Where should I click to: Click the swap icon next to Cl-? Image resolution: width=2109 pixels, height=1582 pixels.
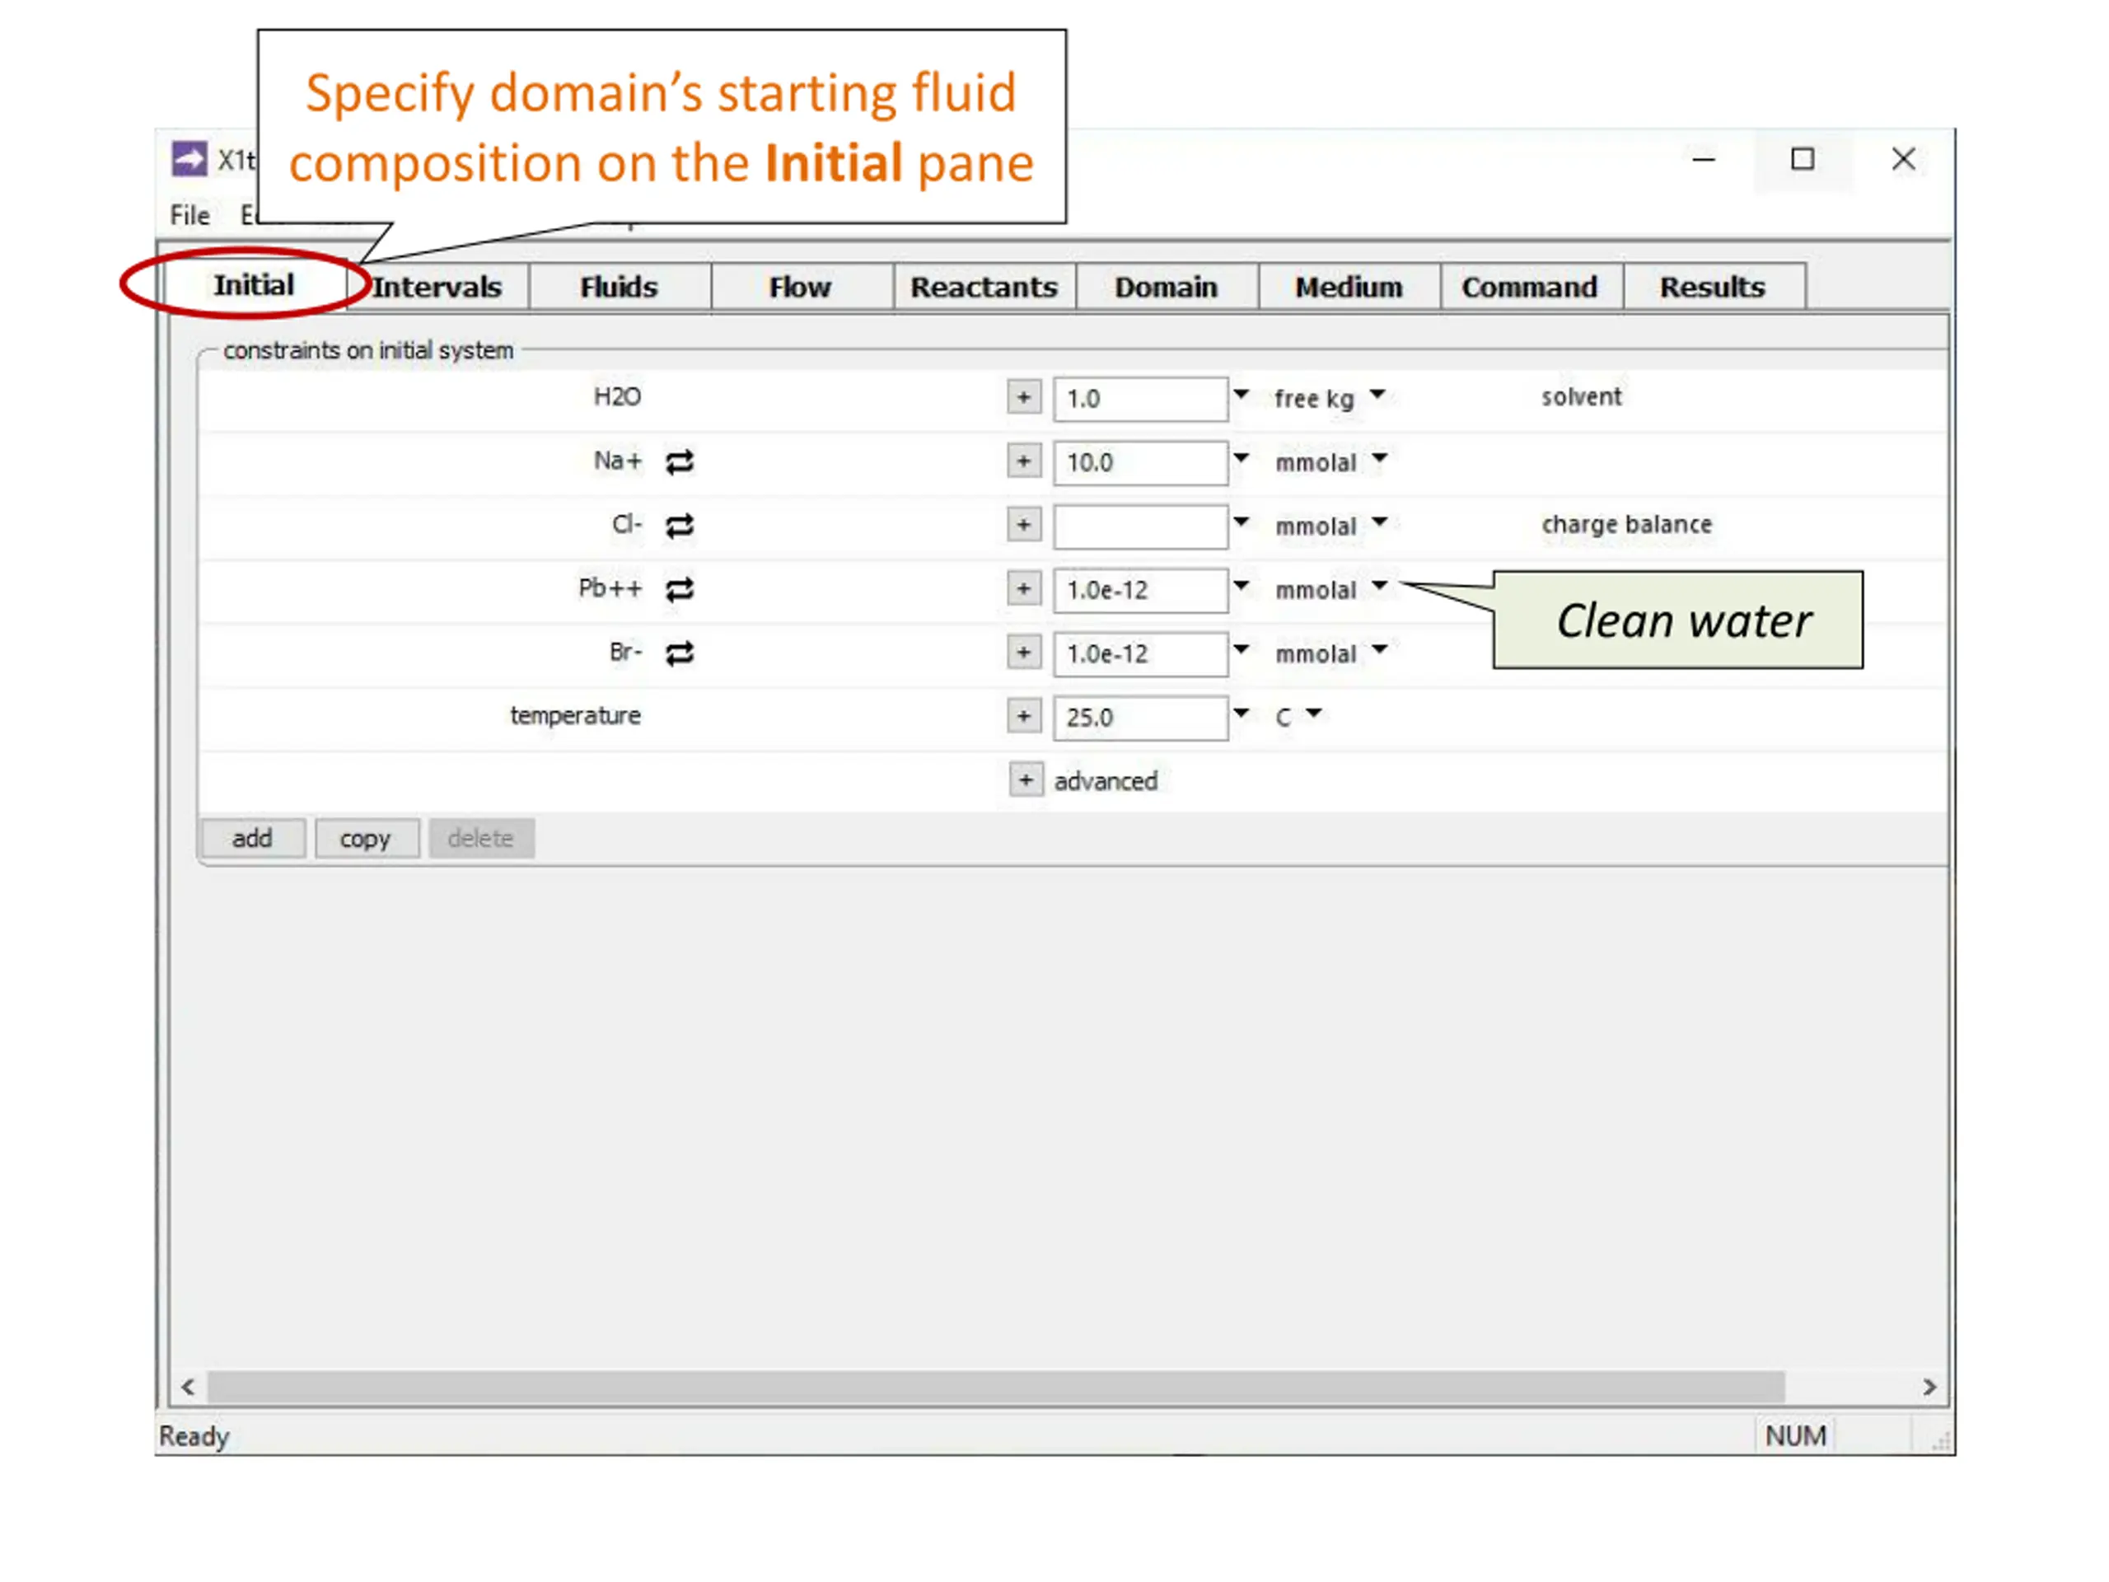coord(680,527)
